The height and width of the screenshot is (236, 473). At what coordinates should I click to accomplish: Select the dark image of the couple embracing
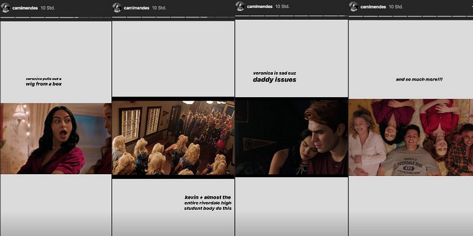click(x=291, y=137)
